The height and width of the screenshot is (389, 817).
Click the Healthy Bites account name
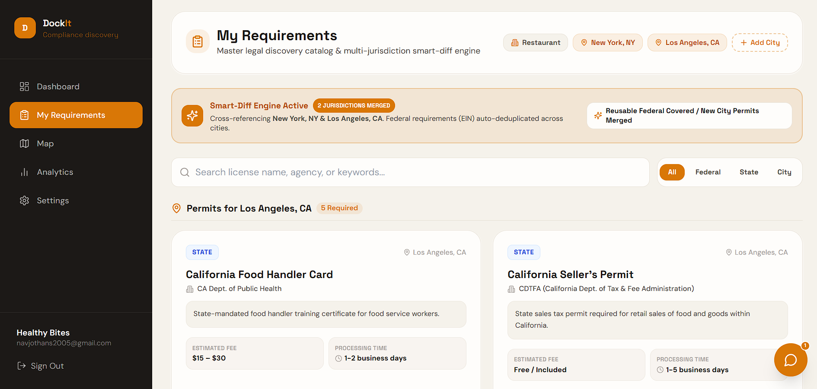point(43,332)
